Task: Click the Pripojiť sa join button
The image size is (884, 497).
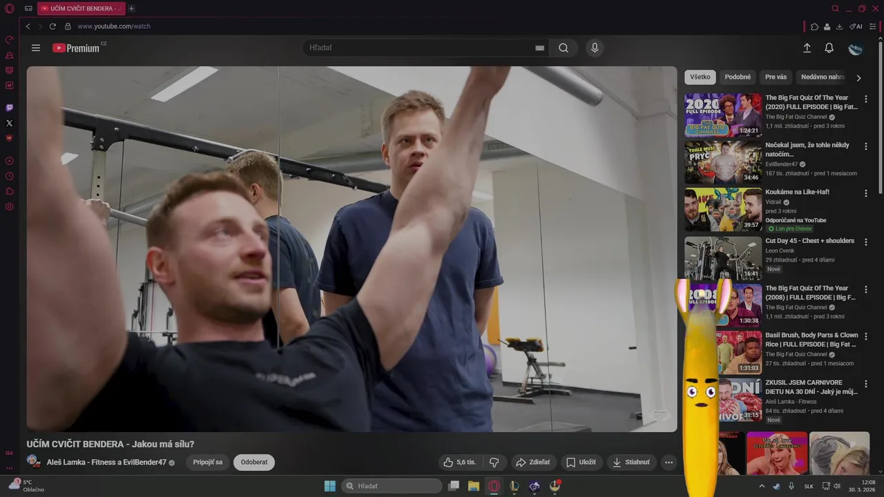Action: click(x=207, y=462)
